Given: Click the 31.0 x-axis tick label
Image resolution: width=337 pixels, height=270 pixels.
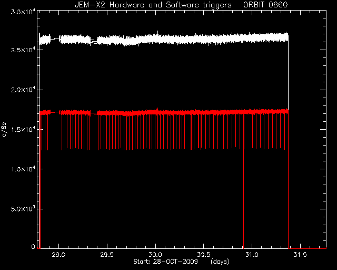Looking at the screenshot, I should pyautogui.click(x=252, y=255).
